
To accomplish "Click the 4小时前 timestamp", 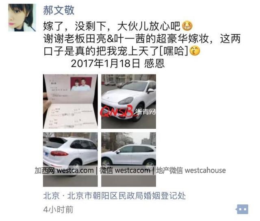I will 58,210.
